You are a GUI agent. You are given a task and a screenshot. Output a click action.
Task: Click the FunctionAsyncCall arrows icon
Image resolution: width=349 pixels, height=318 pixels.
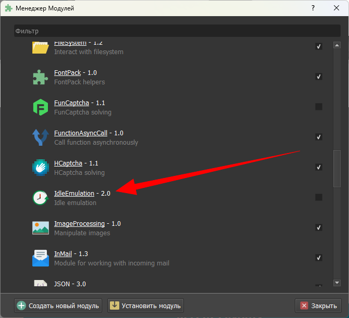point(40,137)
